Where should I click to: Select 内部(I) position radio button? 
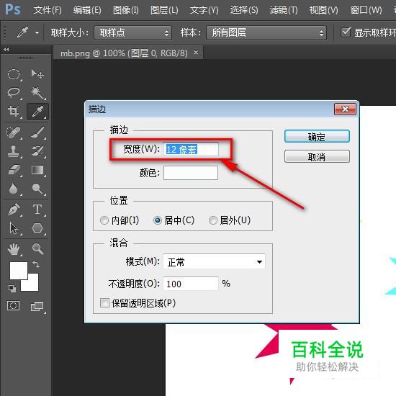tap(104, 220)
